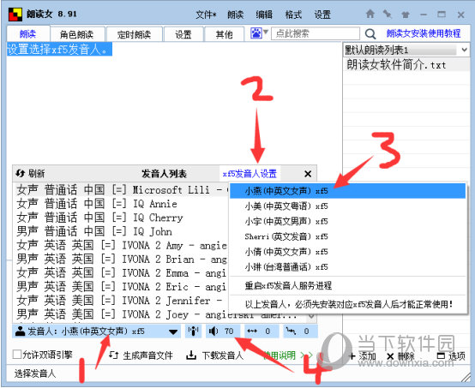Click the speed arrows icon

(x=252, y=331)
